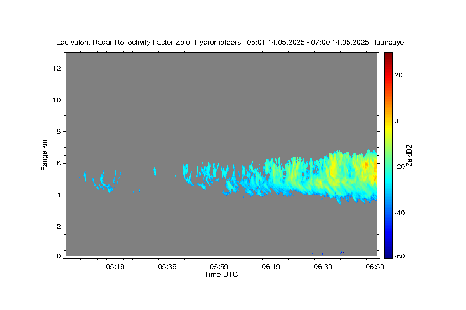
Task: Click the "05:59" time tick label
Action: pyautogui.click(x=219, y=267)
